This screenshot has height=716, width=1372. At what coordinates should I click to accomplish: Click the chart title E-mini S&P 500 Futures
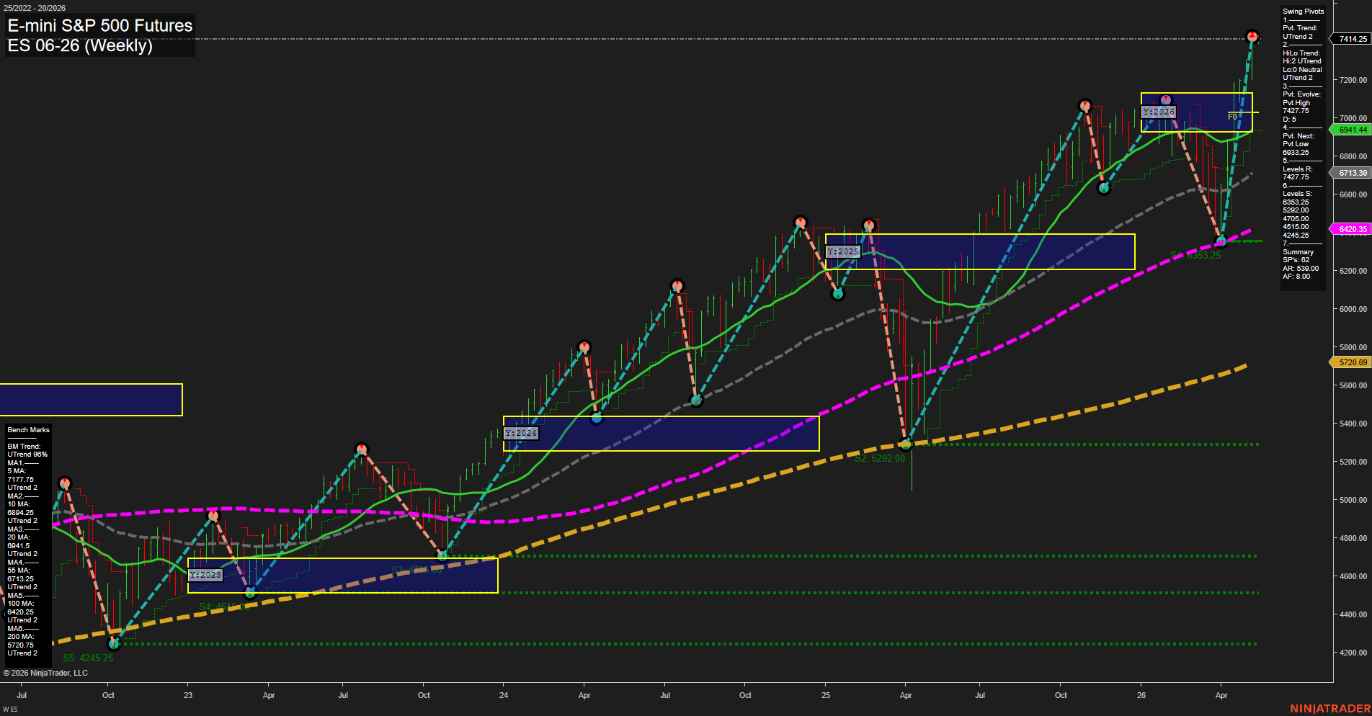point(100,25)
